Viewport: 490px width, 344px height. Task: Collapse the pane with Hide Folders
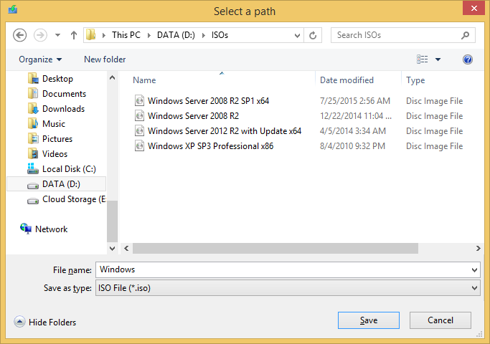click(45, 322)
